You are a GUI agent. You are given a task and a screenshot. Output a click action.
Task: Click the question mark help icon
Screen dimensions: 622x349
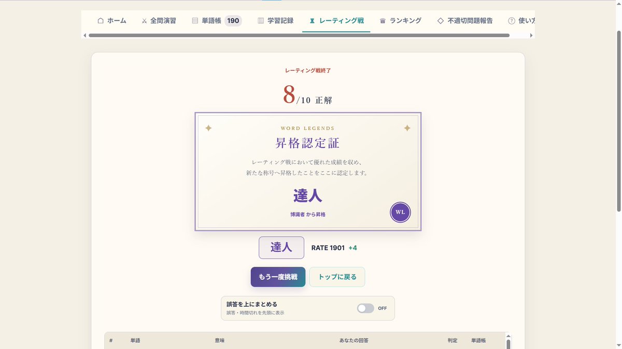point(512,21)
